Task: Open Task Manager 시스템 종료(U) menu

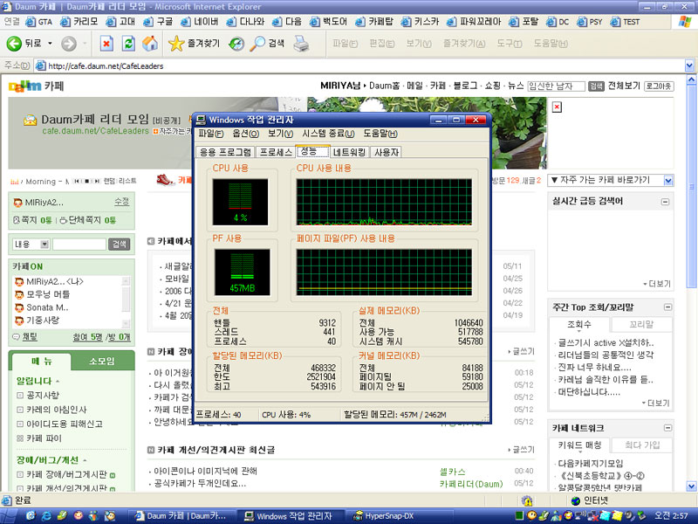Action: [x=329, y=134]
